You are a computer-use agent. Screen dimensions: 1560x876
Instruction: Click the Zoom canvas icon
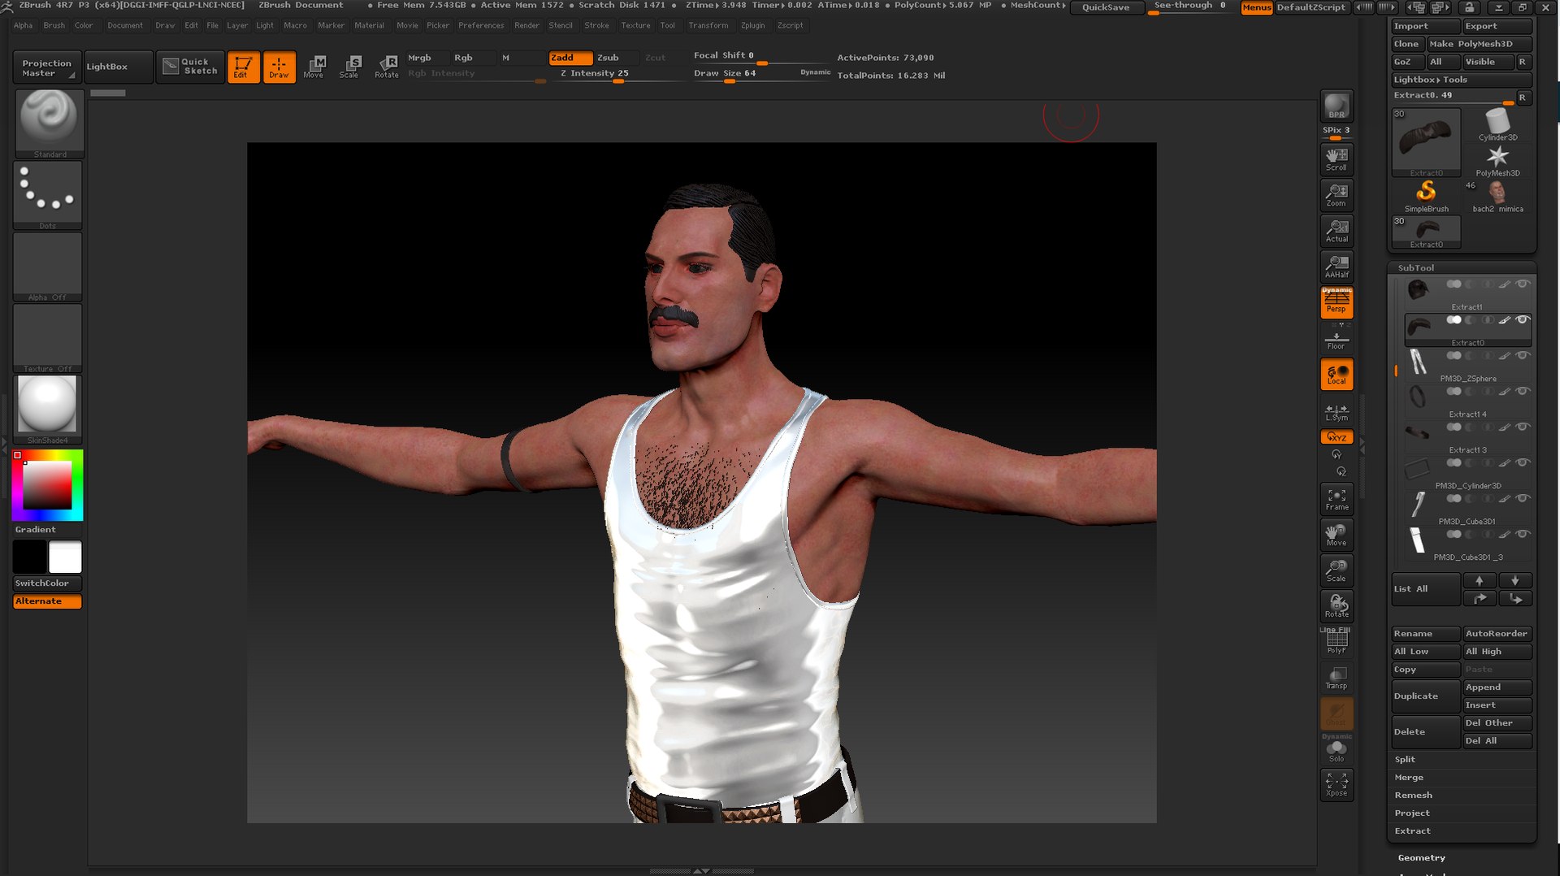pyautogui.click(x=1337, y=194)
